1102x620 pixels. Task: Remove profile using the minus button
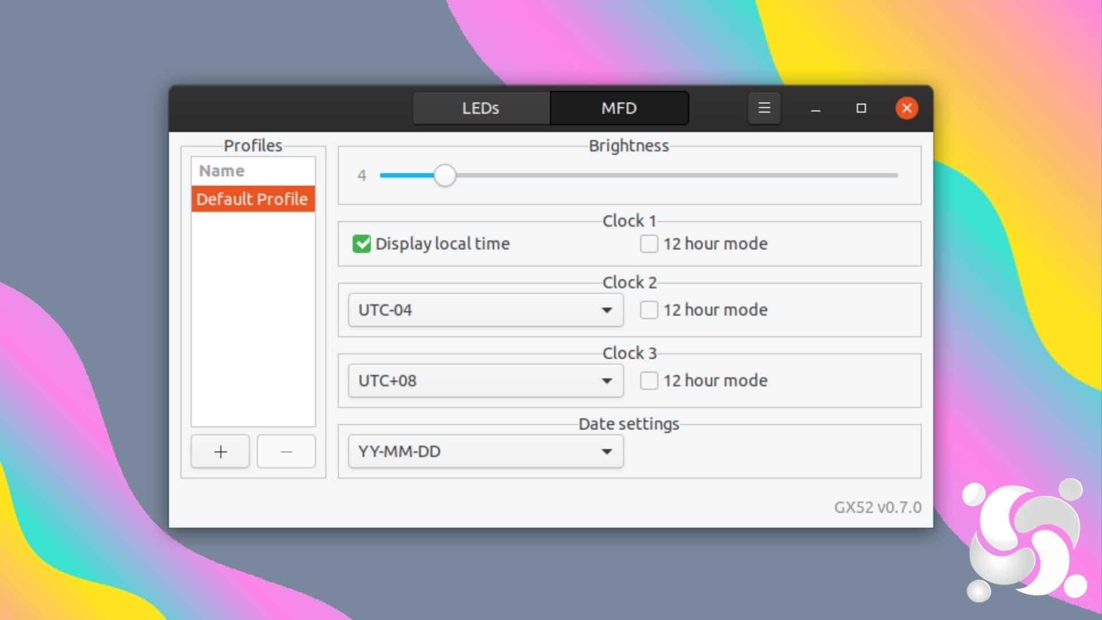(x=286, y=452)
